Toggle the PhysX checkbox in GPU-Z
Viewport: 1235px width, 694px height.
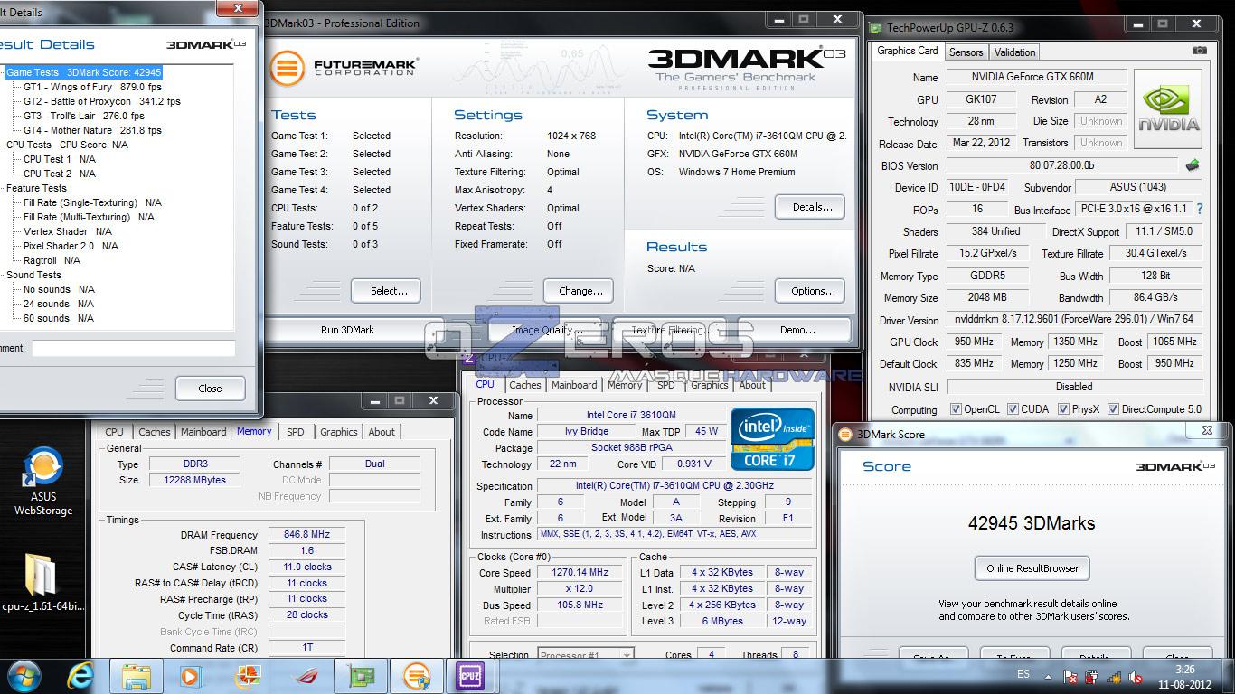1063,409
